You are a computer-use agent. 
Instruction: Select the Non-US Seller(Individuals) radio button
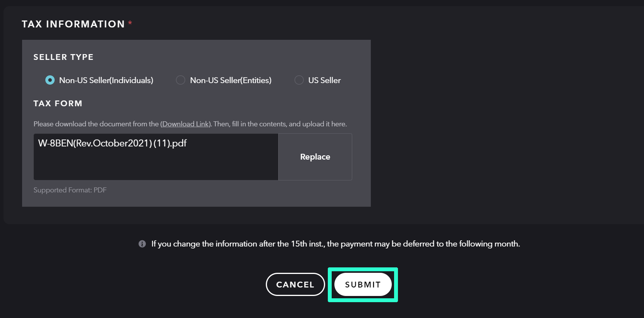[x=50, y=80]
